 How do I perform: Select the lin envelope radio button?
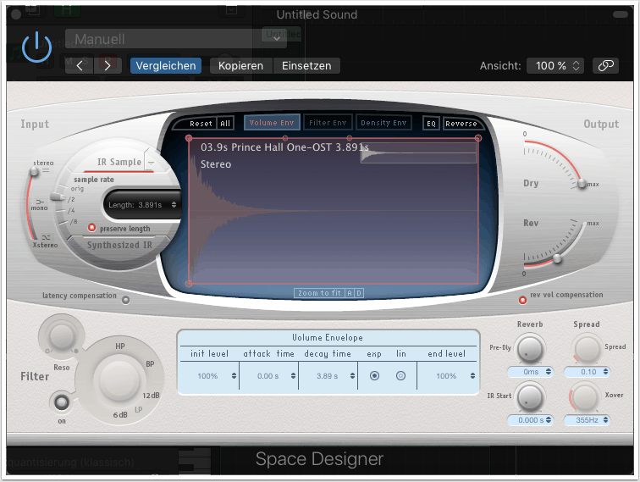point(400,375)
